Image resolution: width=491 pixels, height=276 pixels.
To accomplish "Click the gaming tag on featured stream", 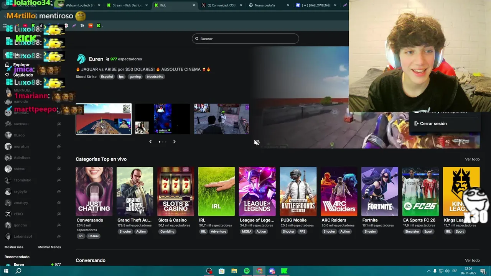I will pyautogui.click(x=135, y=77).
